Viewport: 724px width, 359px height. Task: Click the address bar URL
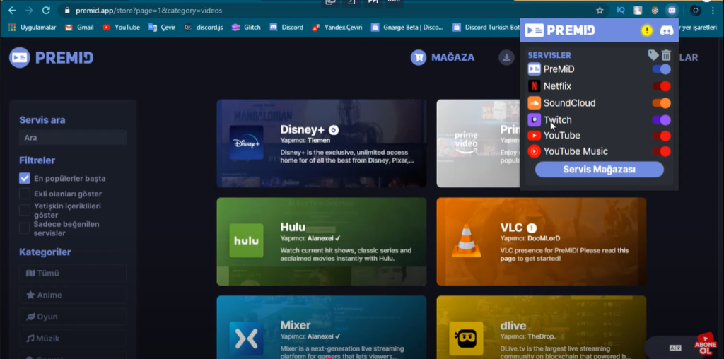[148, 10]
